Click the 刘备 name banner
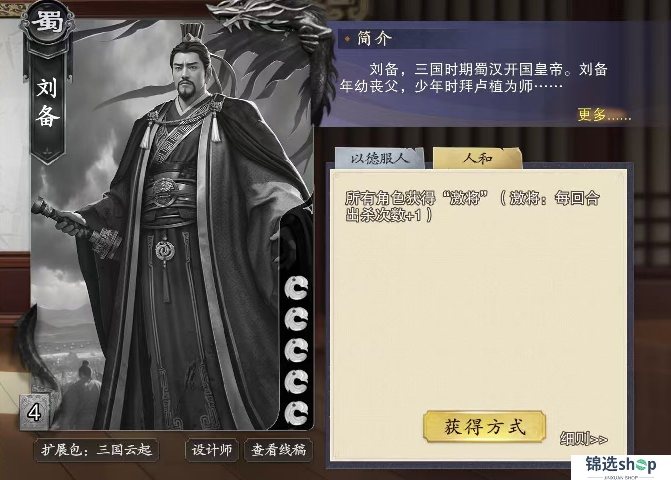 tap(48, 102)
